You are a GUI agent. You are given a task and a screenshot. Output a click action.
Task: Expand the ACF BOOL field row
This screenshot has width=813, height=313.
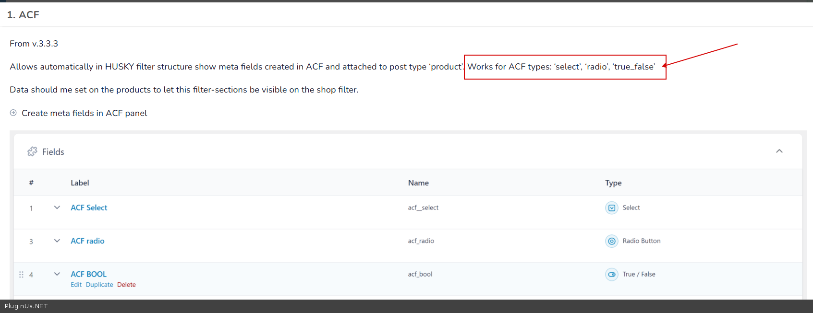coord(57,274)
